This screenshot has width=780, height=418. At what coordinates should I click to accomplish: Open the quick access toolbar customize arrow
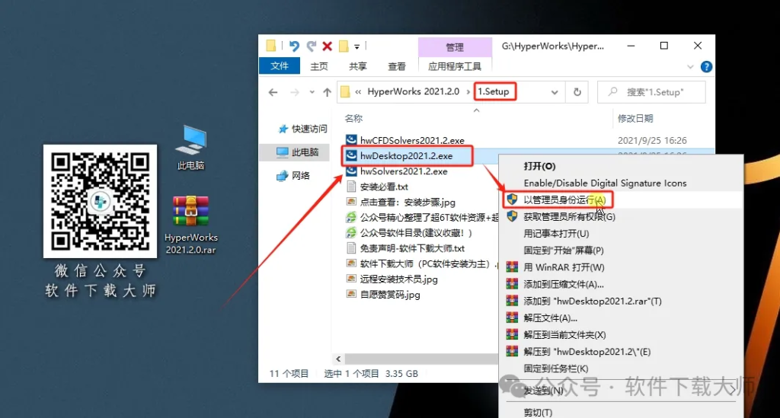pos(356,46)
